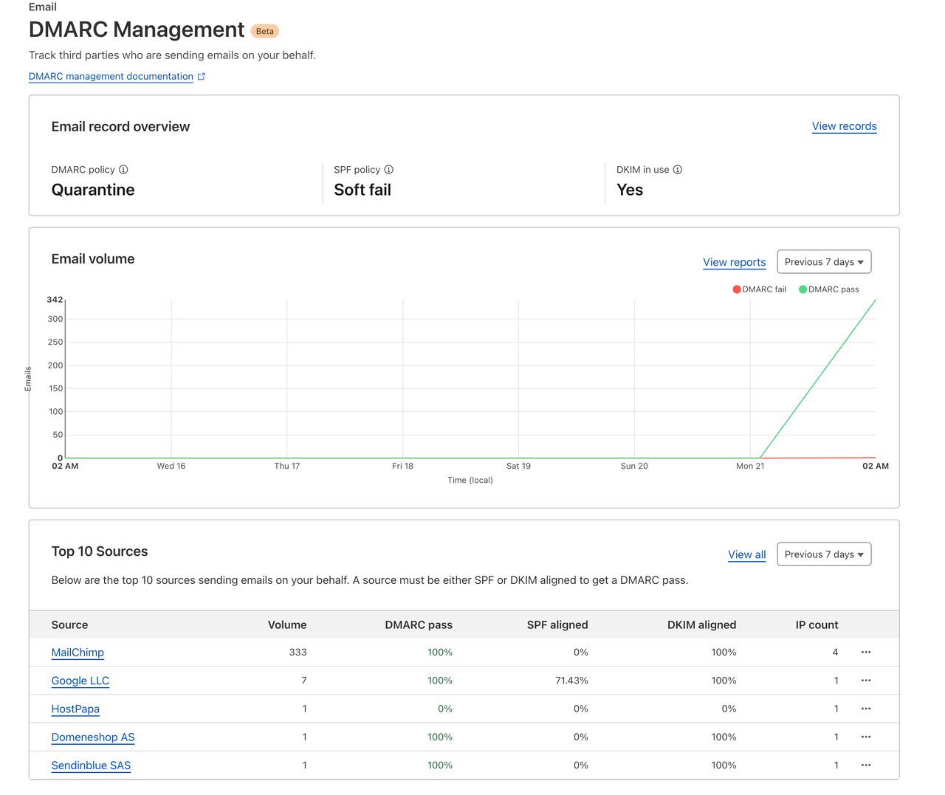The height and width of the screenshot is (795, 945).
Task: Open the three-dot menu for Sendinblue SAS row
Action: click(x=866, y=765)
